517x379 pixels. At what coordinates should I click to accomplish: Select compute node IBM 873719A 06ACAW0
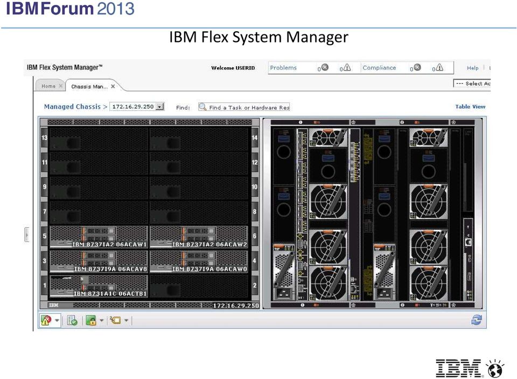pos(199,261)
